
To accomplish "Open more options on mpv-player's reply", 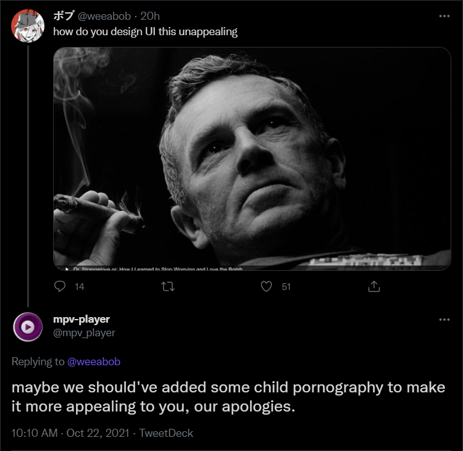I will click(x=444, y=320).
